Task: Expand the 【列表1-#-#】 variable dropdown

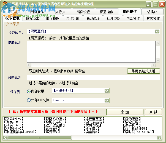Action: pyautogui.click(x=107, y=91)
